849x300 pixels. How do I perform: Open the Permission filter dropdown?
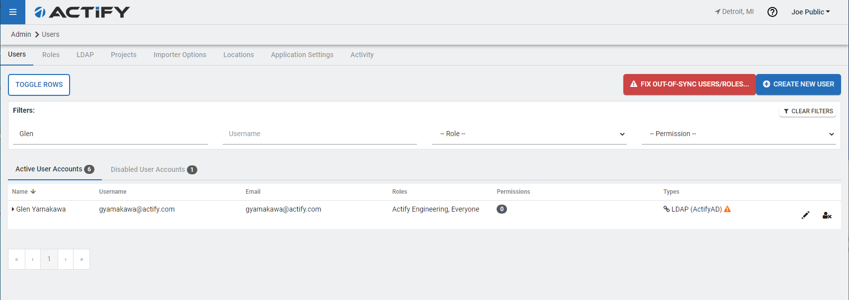739,134
